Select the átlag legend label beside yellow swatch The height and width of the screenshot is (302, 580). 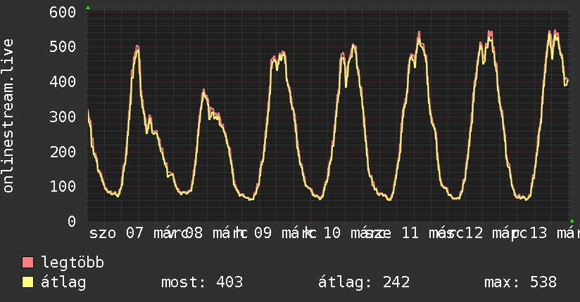64,283
